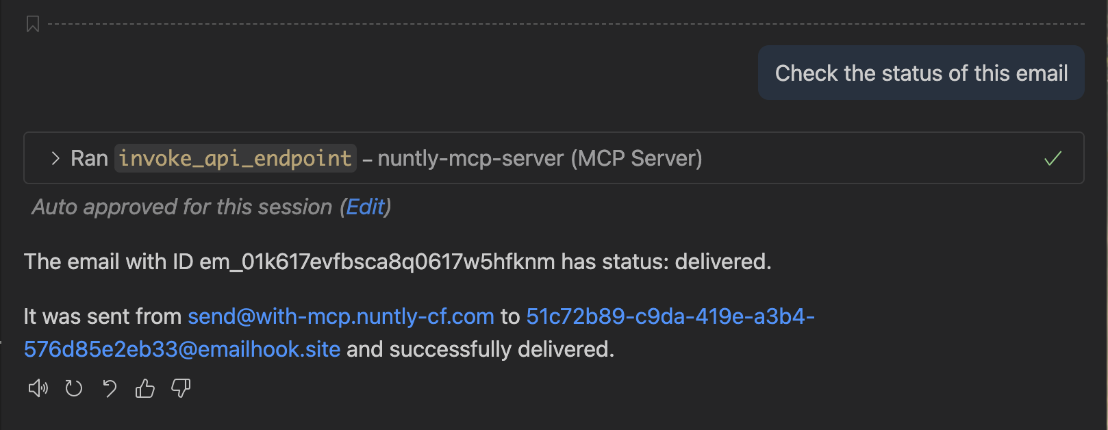Viewport: 1108px width, 430px height.
Task: Read the response aloud with speaker icon
Action: (38, 389)
